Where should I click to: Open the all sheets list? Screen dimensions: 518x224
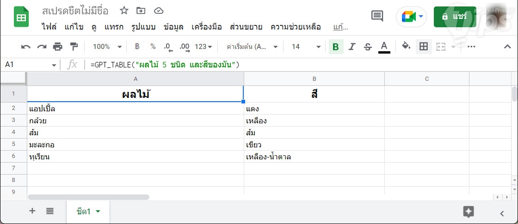pos(50,211)
